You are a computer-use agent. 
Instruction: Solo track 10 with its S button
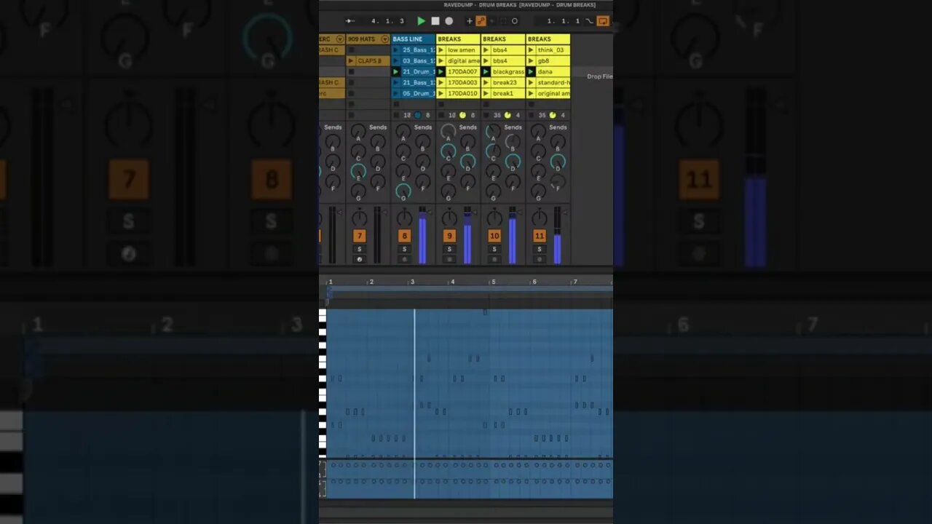pos(494,249)
